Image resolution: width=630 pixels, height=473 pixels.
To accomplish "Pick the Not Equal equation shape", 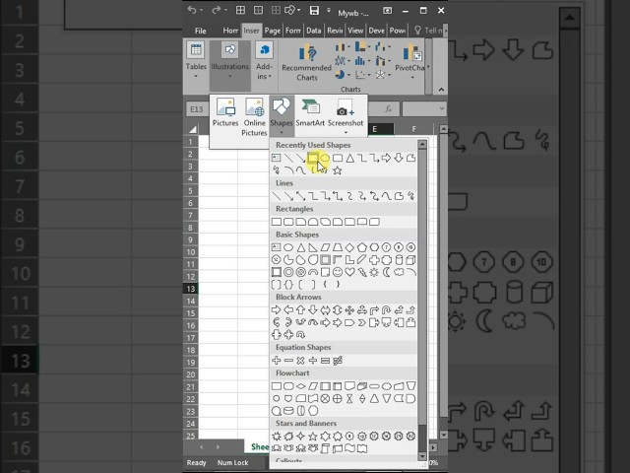I will point(338,361).
